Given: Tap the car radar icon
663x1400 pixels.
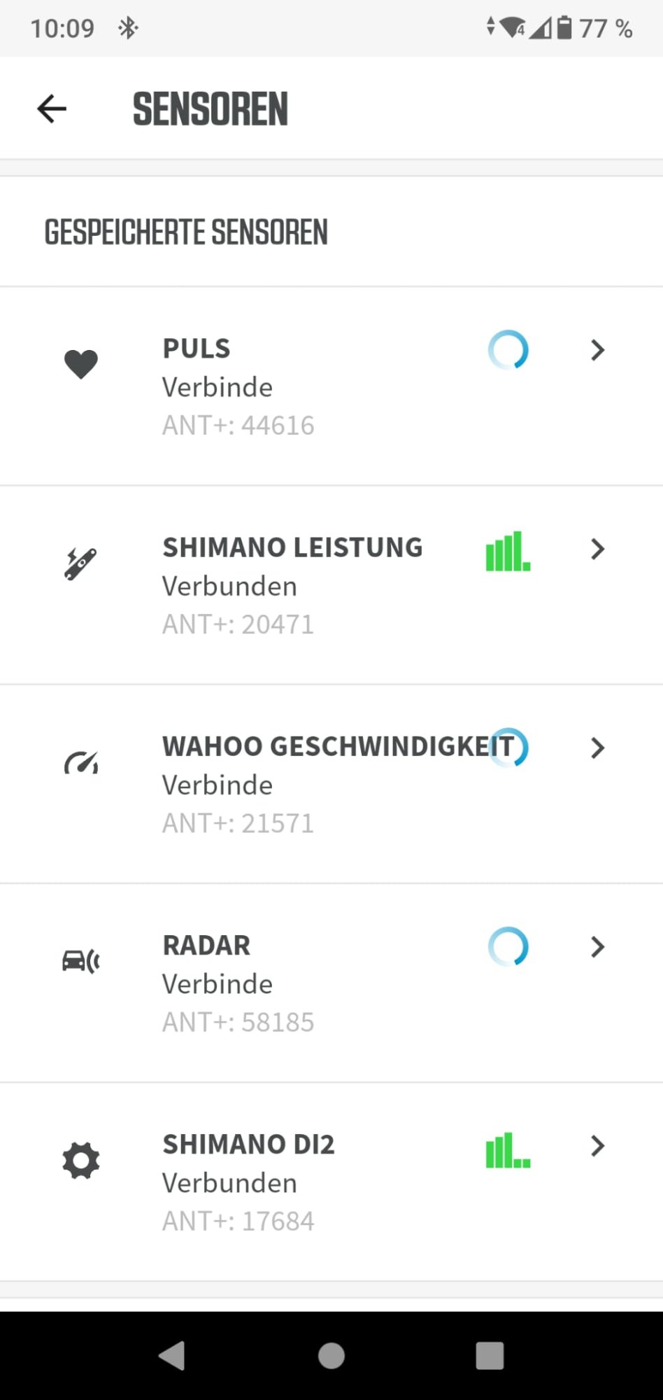Looking at the screenshot, I should point(81,961).
